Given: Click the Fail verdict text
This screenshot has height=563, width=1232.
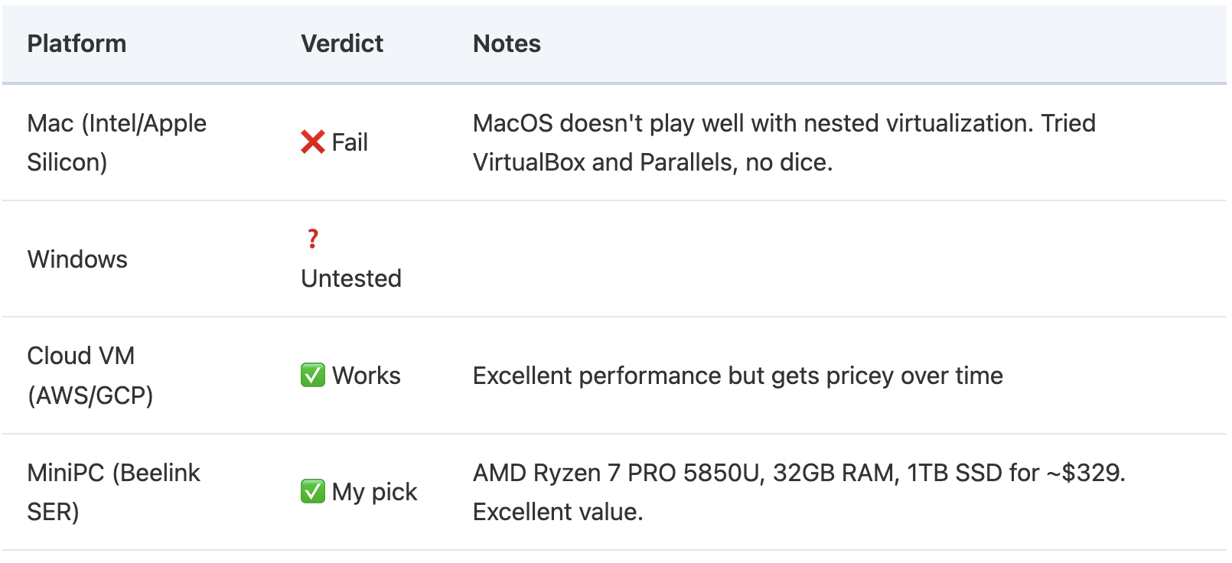Looking at the screenshot, I should [350, 142].
